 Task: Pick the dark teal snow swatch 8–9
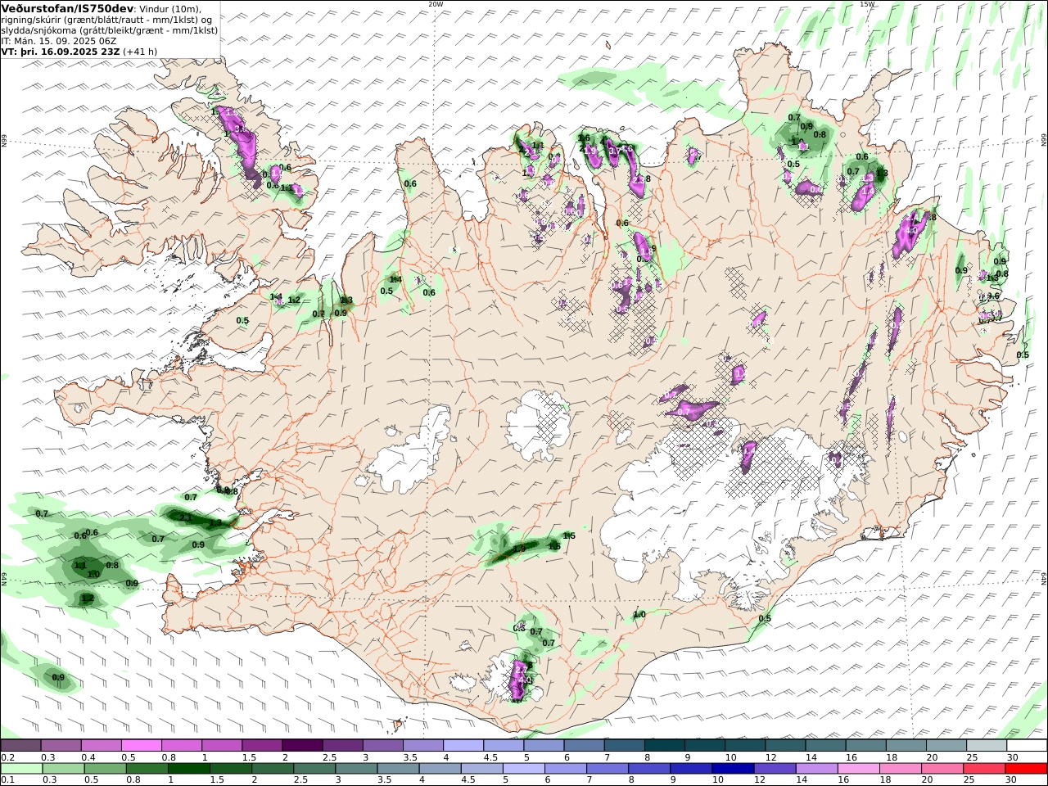tap(663, 746)
